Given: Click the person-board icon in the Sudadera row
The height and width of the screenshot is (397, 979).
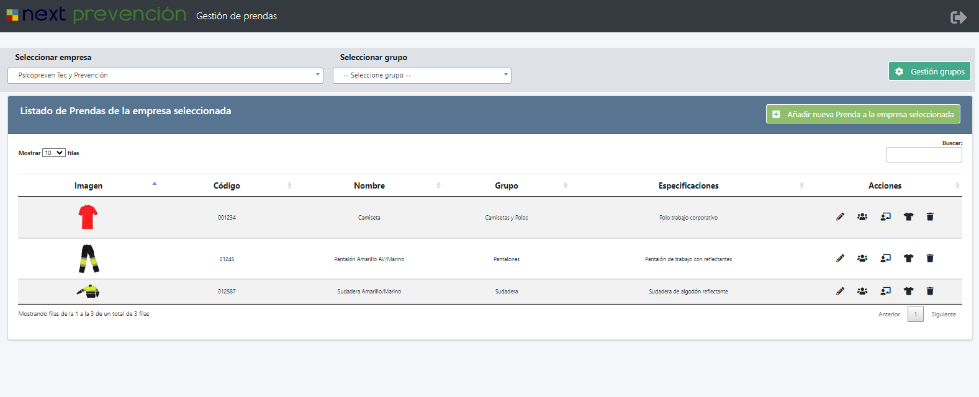Looking at the screenshot, I should click(886, 291).
